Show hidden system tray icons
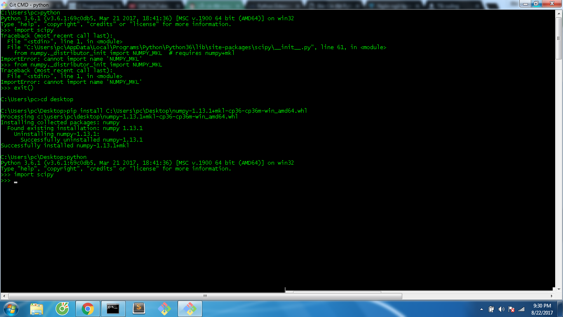The image size is (563, 317). 482,309
